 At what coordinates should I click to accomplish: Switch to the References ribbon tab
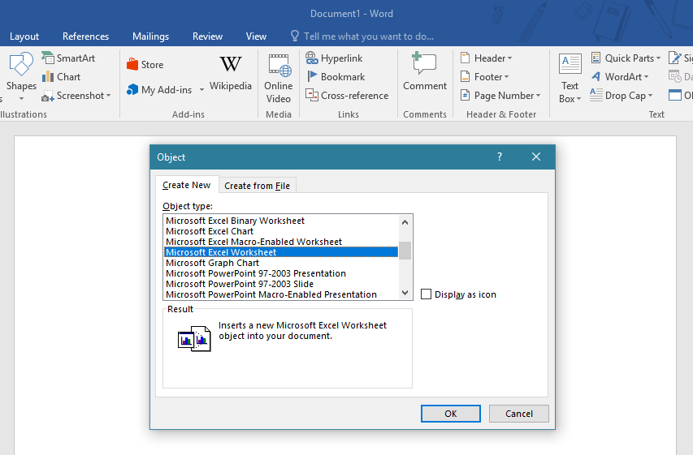86,36
